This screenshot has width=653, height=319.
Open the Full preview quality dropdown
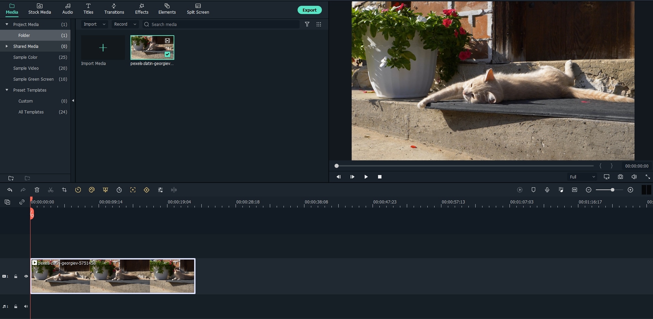pos(582,177)
